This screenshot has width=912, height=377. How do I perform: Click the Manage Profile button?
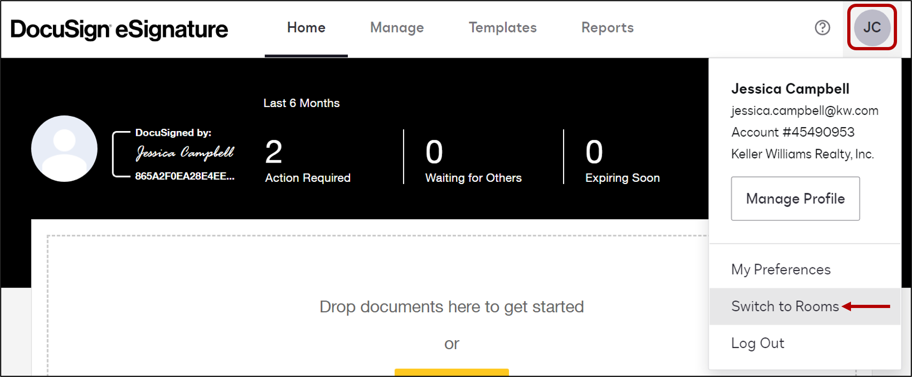click(795, 198)
